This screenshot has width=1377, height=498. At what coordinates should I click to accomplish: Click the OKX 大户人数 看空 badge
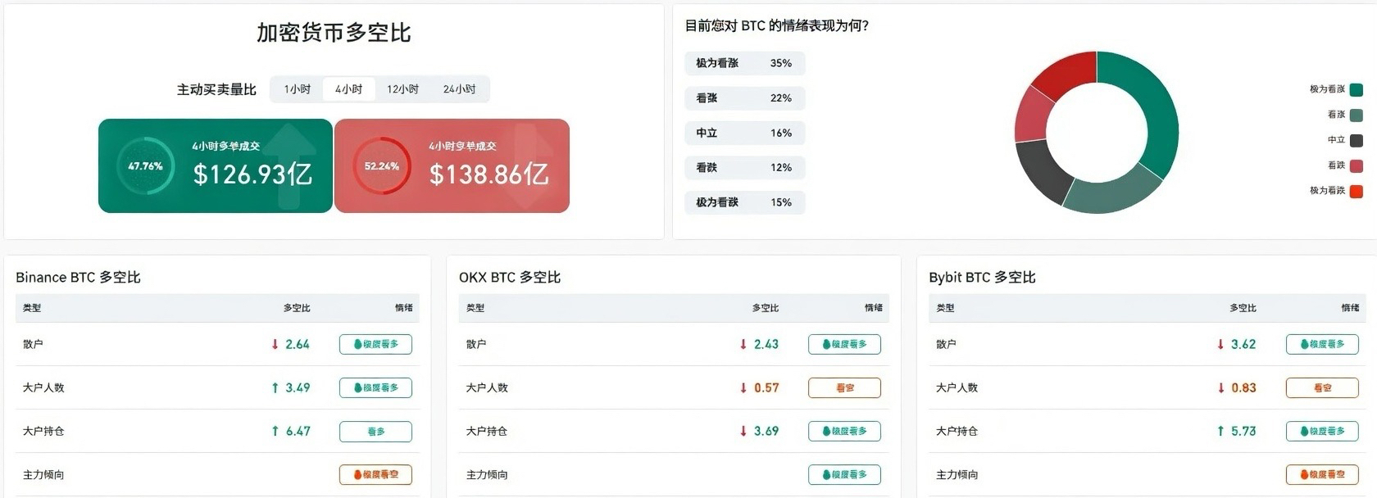844,388
